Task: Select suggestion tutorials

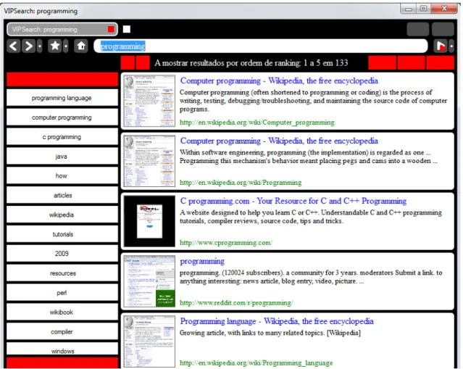Action: [62, 234]
